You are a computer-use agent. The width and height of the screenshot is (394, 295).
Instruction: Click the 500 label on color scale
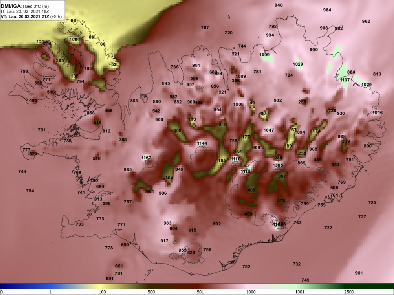click(151, 292)
